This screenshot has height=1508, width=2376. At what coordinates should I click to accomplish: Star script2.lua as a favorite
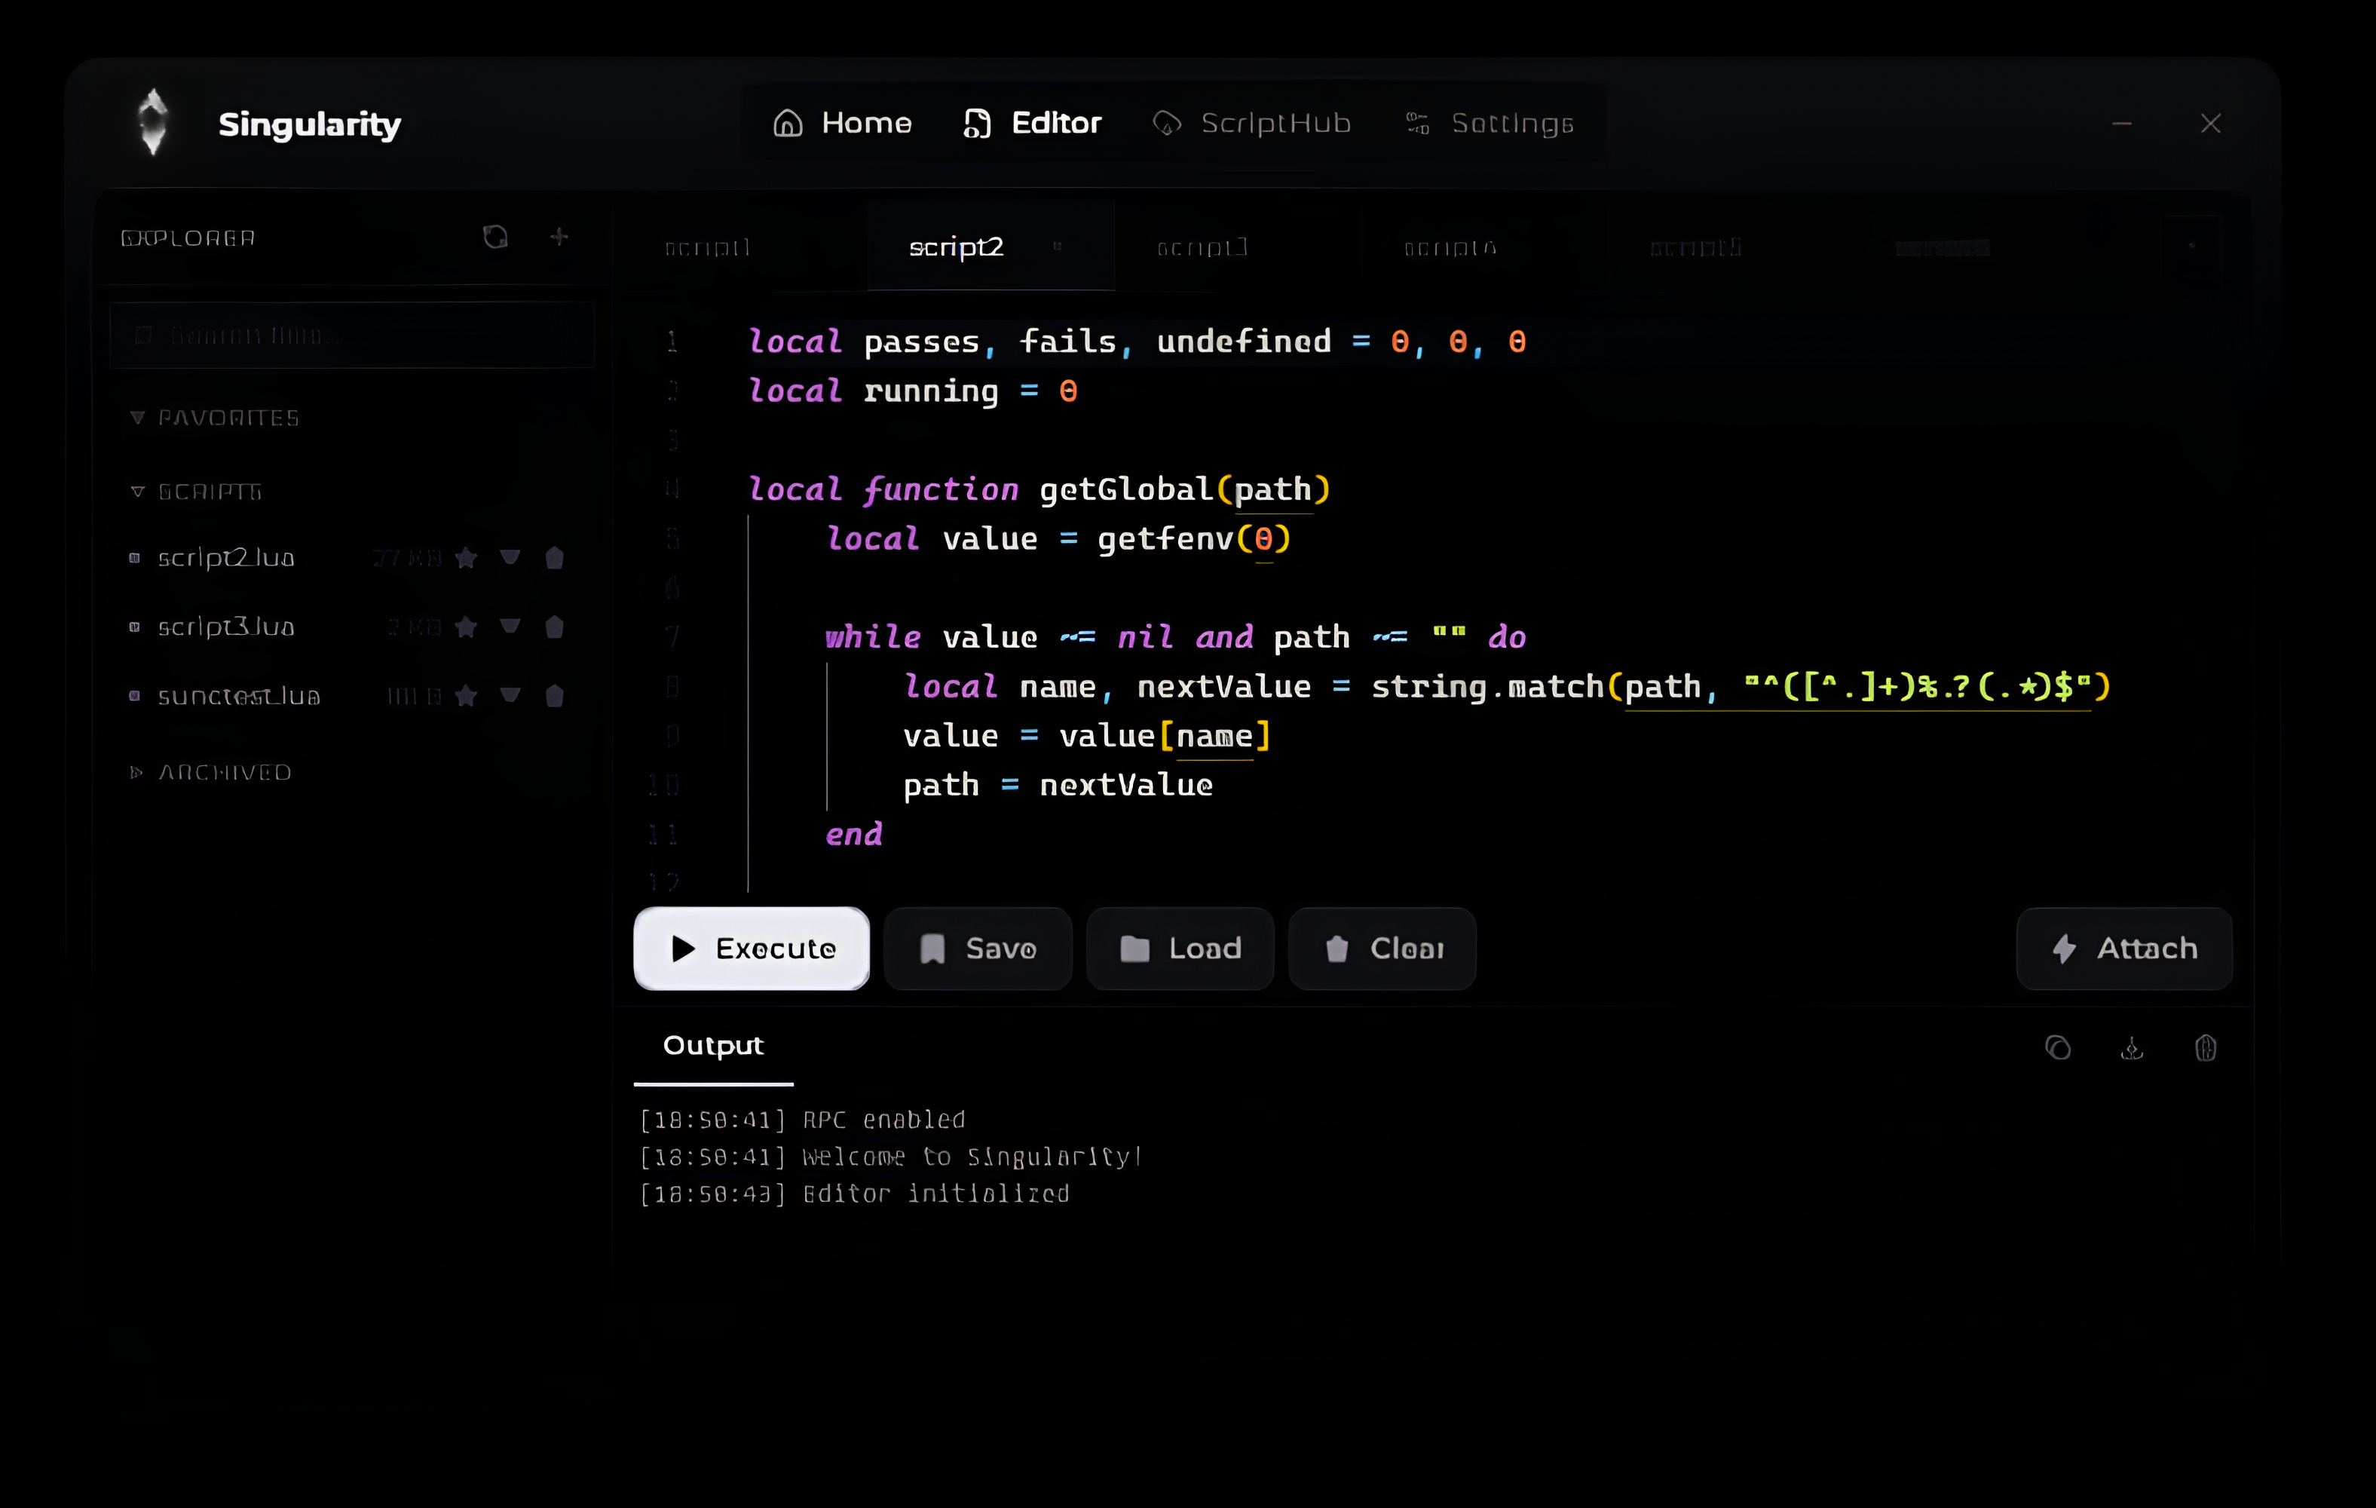click(467, 559)
